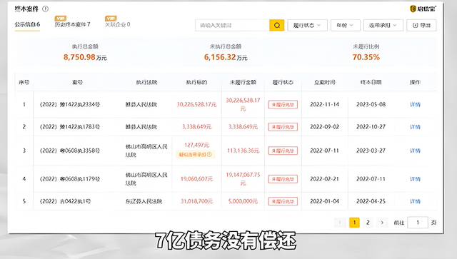Click the info icon on the orange tag in row 3
The width and height of the screenshot is (457, 259).
pyautogui.click(x=209, y=154)
